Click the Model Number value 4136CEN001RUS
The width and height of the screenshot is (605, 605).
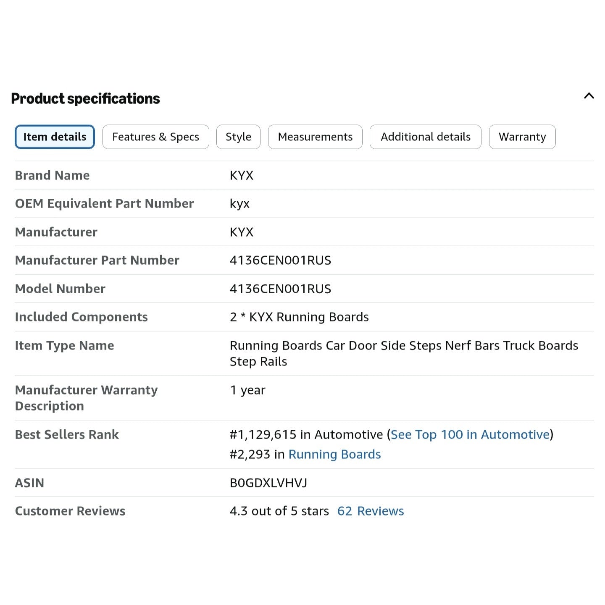point(280,289)
